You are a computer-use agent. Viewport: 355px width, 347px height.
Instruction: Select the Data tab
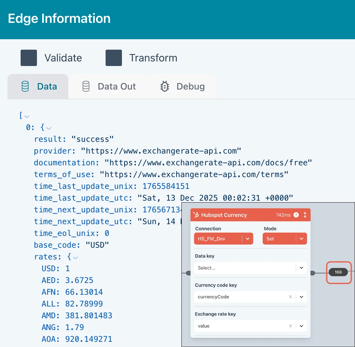39,87
